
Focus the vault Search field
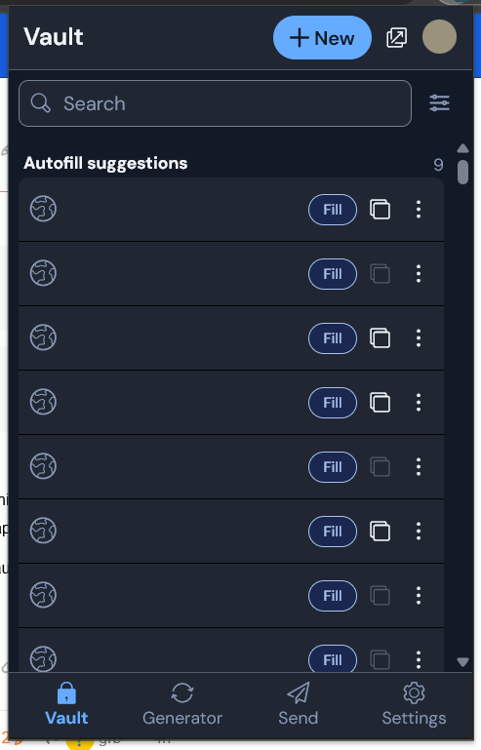pyautogui.click(x=215, y=103)
